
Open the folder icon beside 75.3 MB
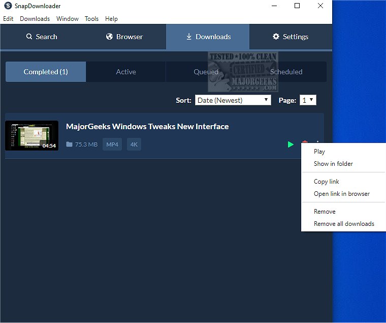pyautogui.click(x=69, y=144)
